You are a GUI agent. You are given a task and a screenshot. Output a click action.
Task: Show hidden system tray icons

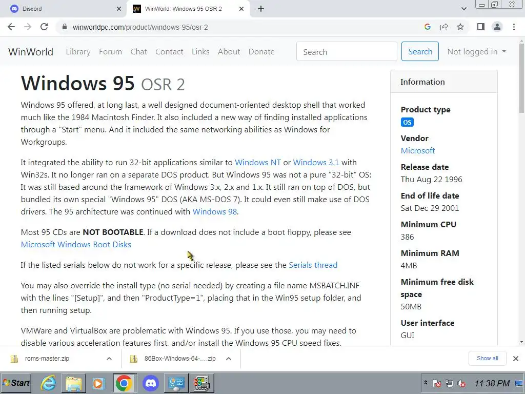coord(426,382)
